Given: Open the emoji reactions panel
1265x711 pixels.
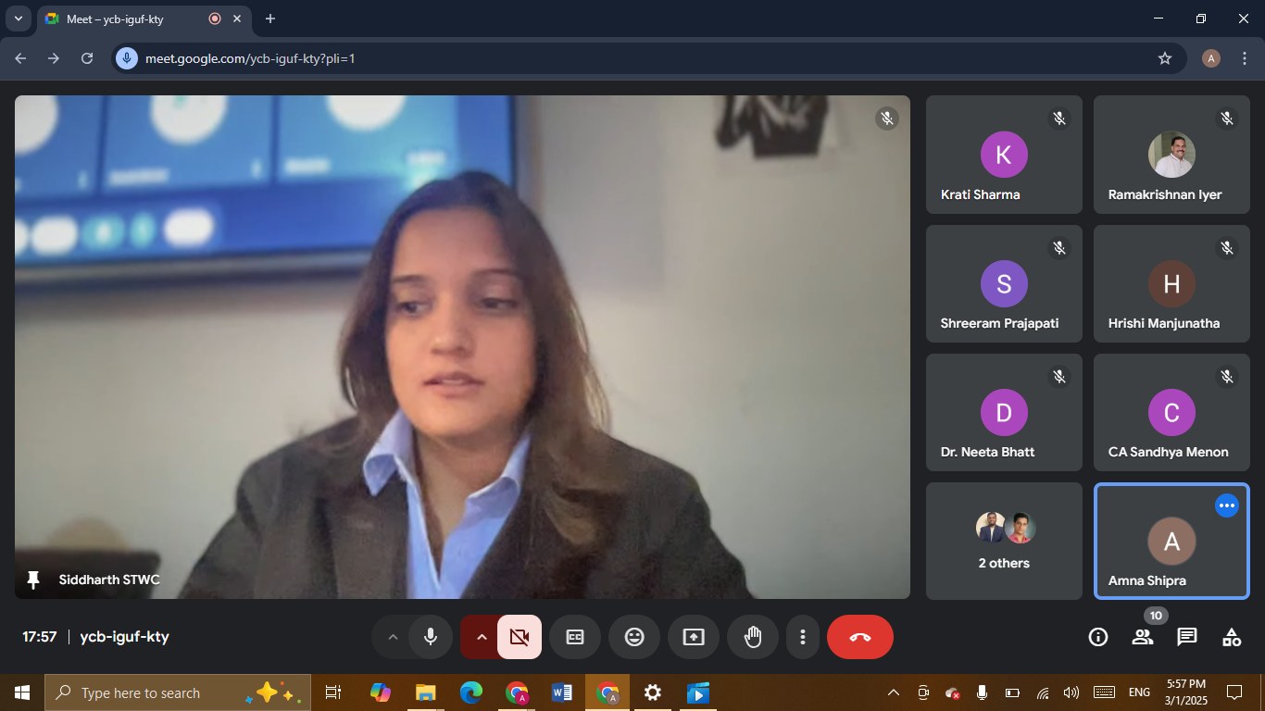Looking at the screenshot, I should pos(634,637).
